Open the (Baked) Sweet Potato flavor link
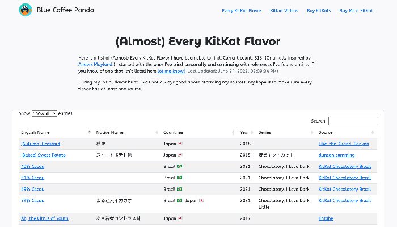 [43, 155]
